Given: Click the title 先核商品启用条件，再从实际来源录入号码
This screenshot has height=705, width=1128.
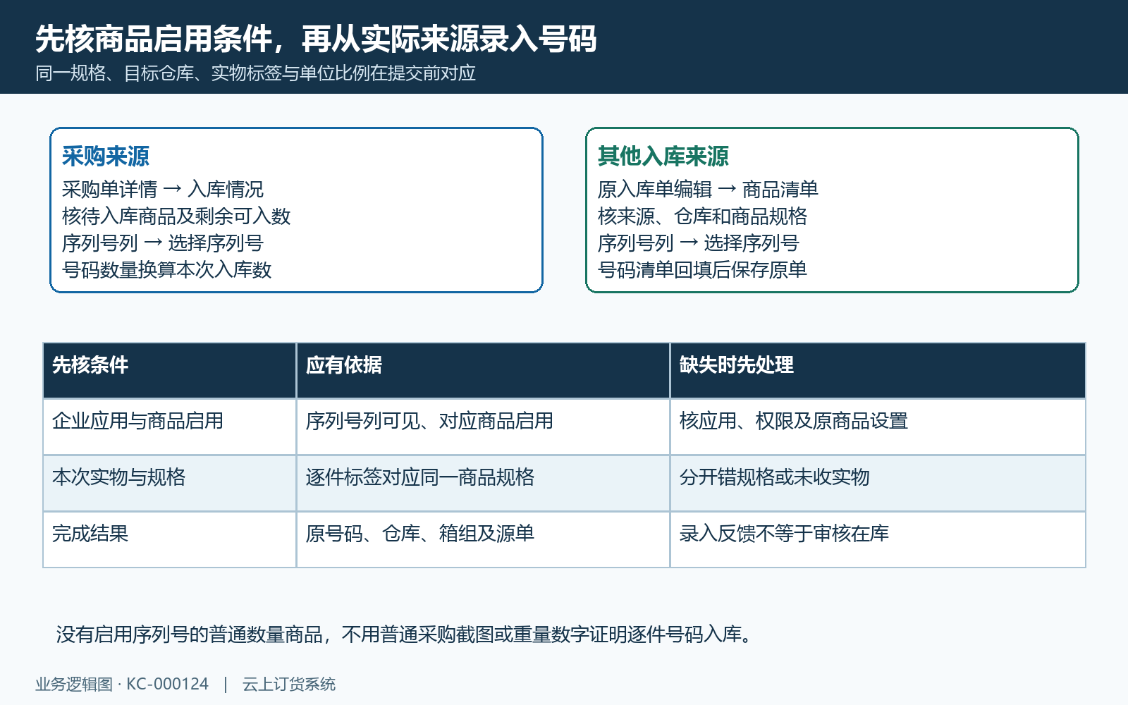Looking at the screenshot, I should 316,39.
